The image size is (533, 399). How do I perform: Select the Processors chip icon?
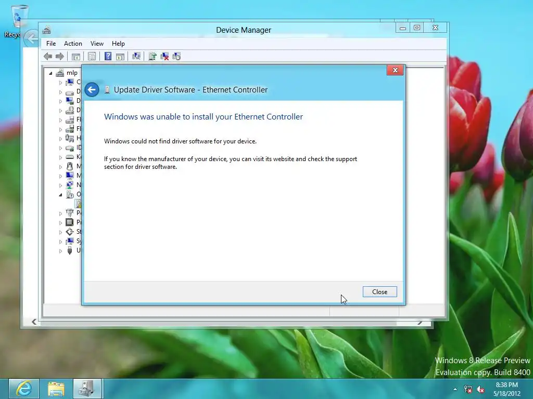(x=70, y=222)
